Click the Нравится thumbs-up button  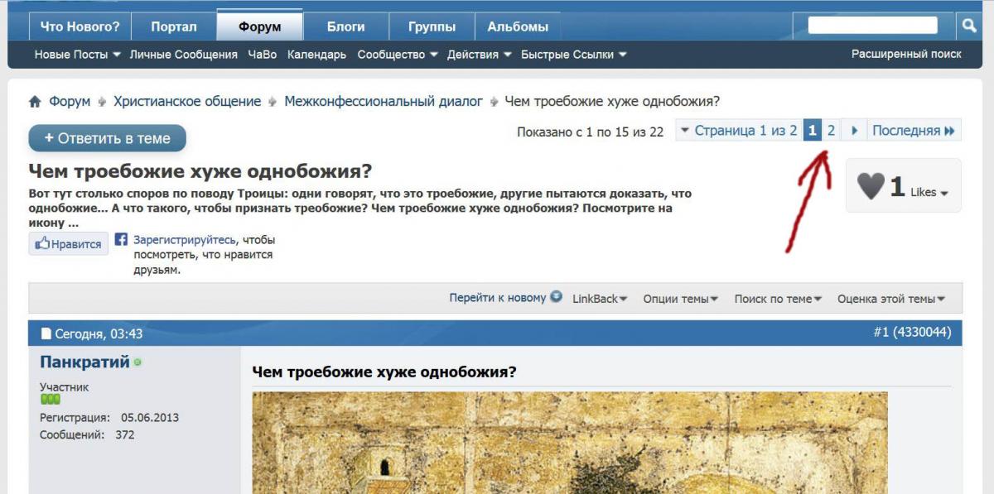tap(69, 244)
